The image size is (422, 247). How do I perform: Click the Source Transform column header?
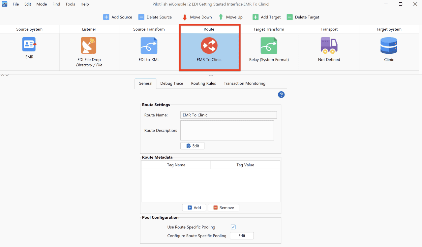(x=149, y=29)
